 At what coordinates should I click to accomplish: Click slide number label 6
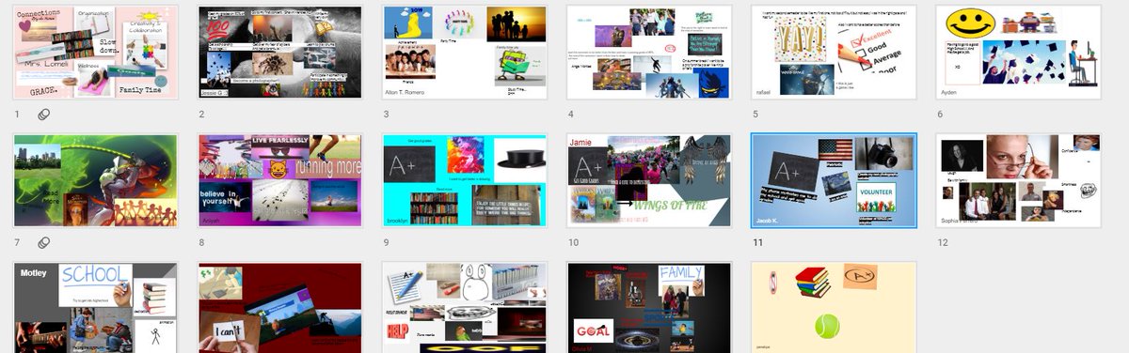[940, 115]
